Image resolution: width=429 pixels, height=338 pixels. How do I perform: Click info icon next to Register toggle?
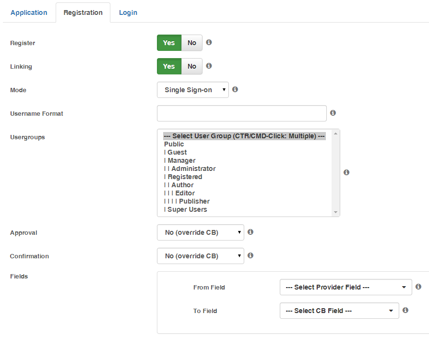209,42
